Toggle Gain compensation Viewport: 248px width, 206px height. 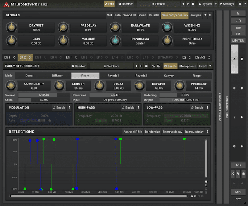(x=175, y=15)
